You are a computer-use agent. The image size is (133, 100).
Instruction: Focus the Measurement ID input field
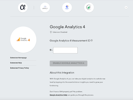(65, 50)
